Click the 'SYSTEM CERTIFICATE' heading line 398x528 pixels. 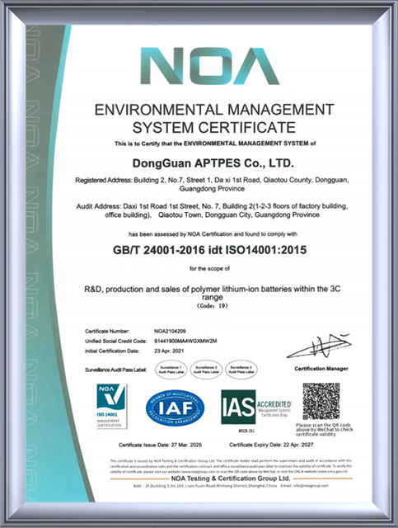click(214, 128)
